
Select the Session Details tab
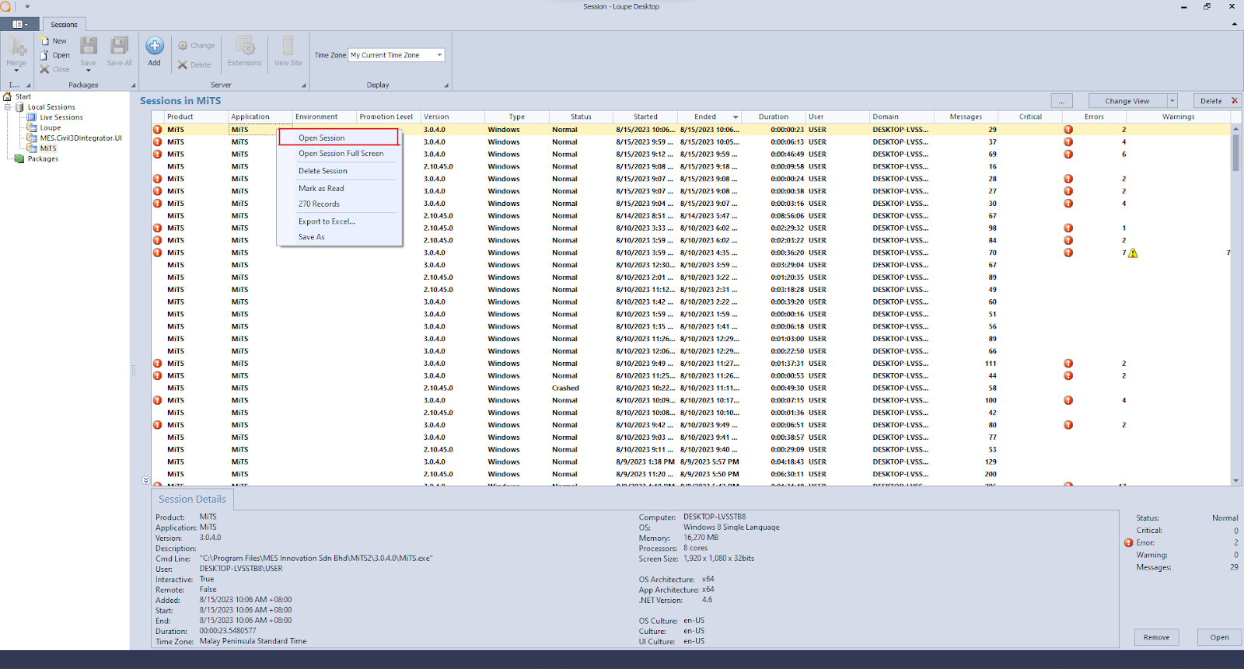[x=192, y=499]
